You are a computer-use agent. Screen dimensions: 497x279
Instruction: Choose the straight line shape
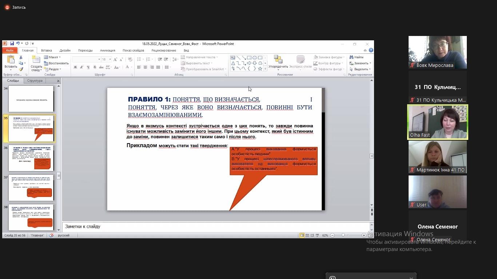coord(238,57)
